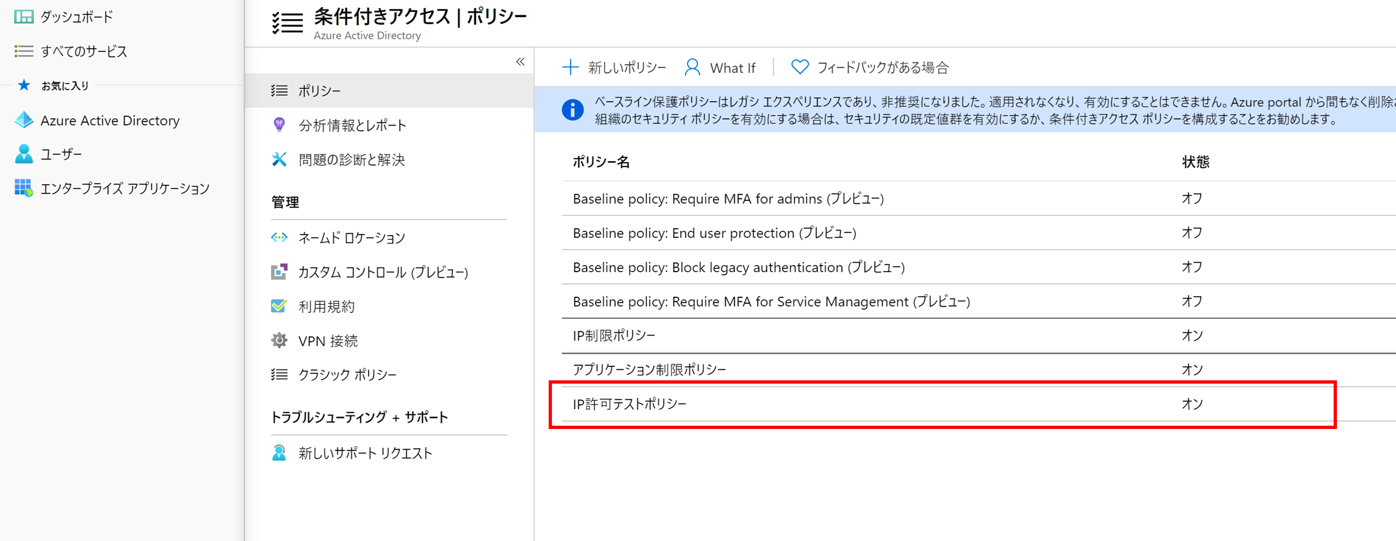Click the VPN 接続 gear icon
This screenshot has height=541, width=1396.
[279, 340]
